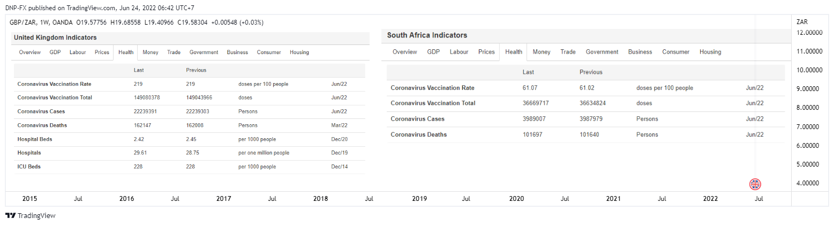Click UK Last column header
Screen dimensions: 834x225
click(139, 70)
